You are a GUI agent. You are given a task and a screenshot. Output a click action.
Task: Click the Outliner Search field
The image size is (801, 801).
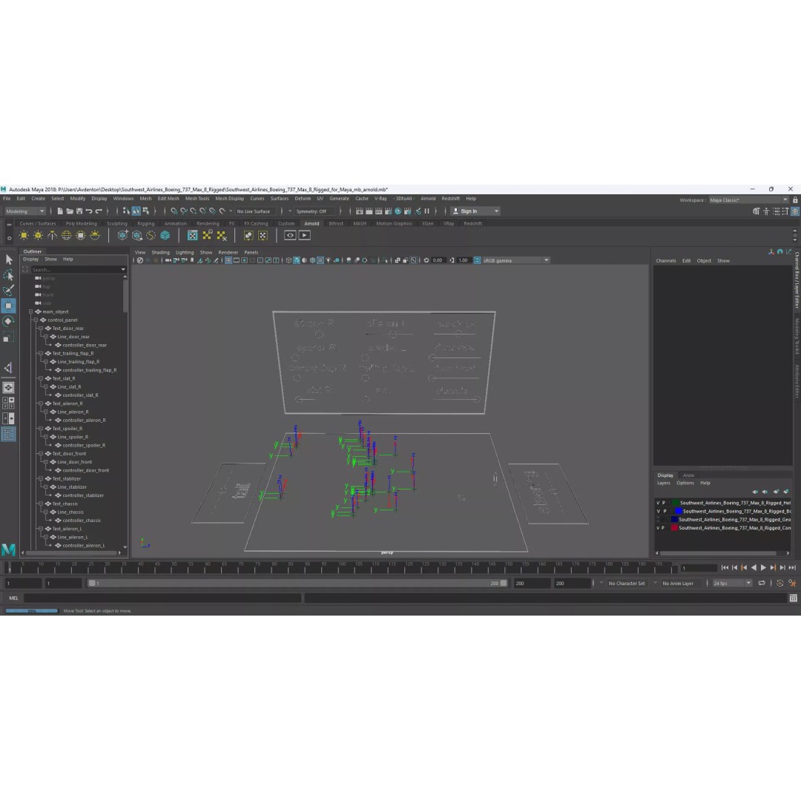click(78, 270)
